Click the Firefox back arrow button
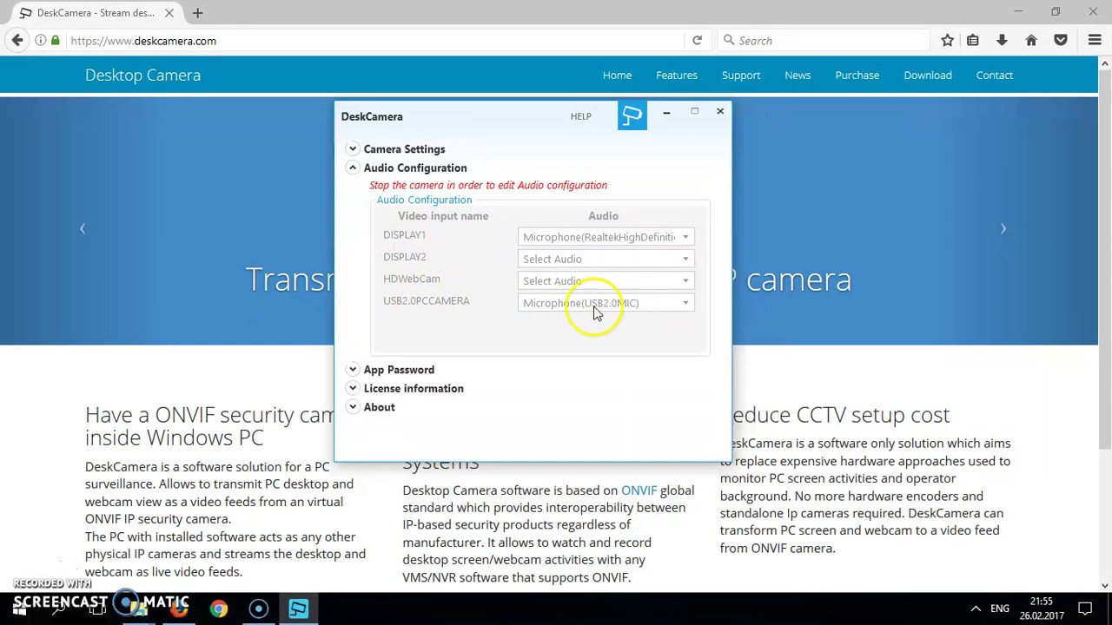 click(x=17, y=40)
